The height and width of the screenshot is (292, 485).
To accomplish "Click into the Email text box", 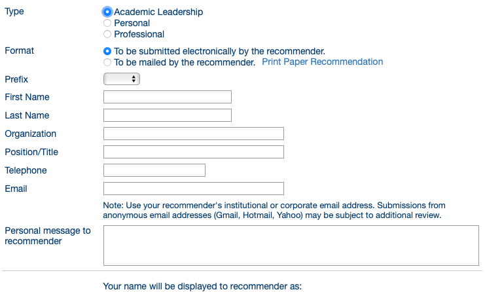I will pos(194,189).
